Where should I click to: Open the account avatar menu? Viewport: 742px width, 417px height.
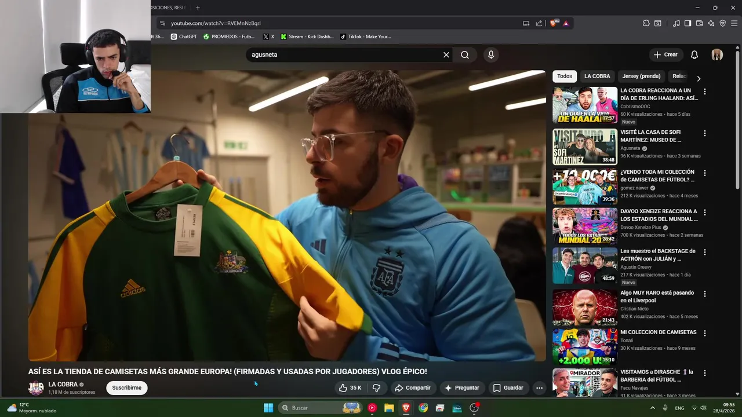717,55
